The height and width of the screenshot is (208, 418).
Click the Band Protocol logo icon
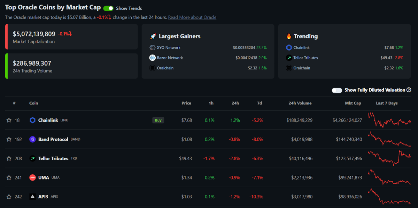coord(32,139)
